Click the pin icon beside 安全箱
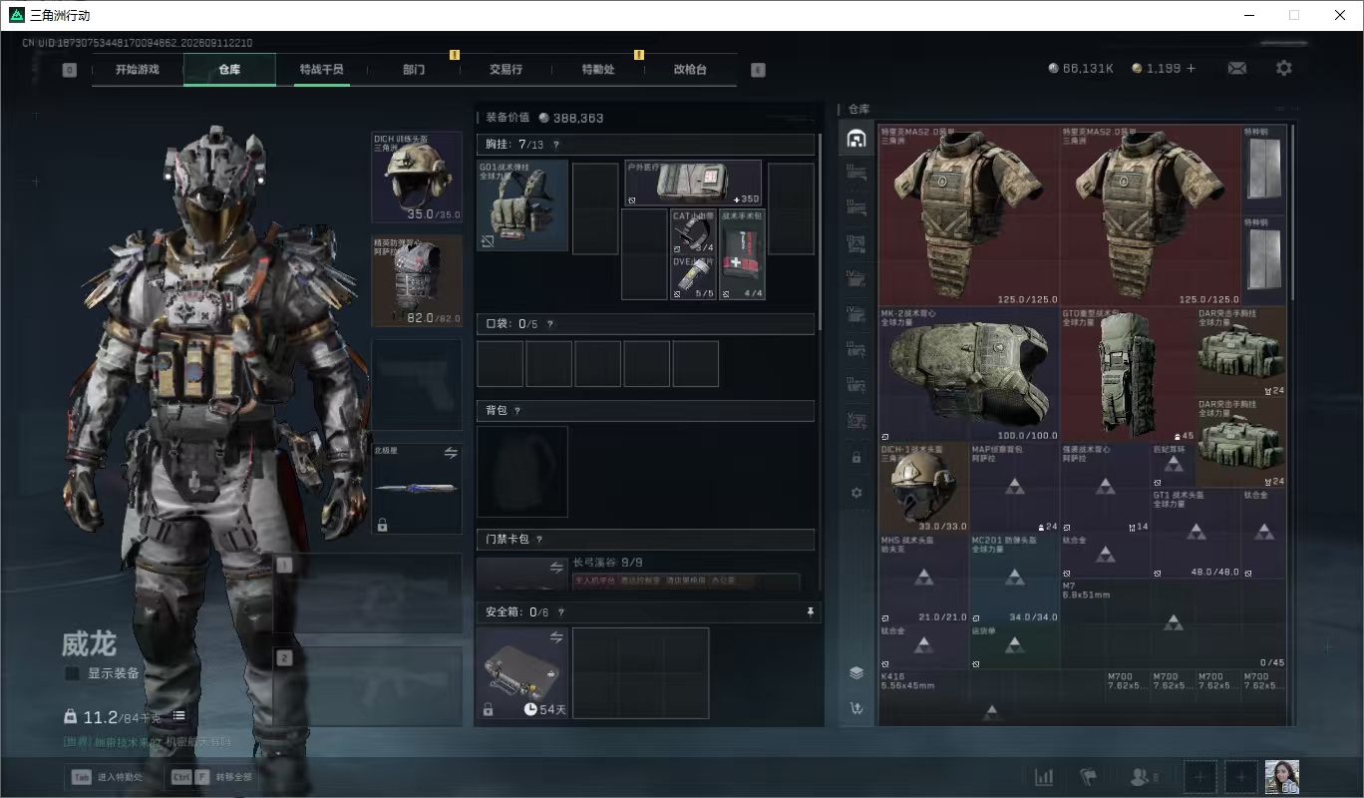 [x=810, y=612]
